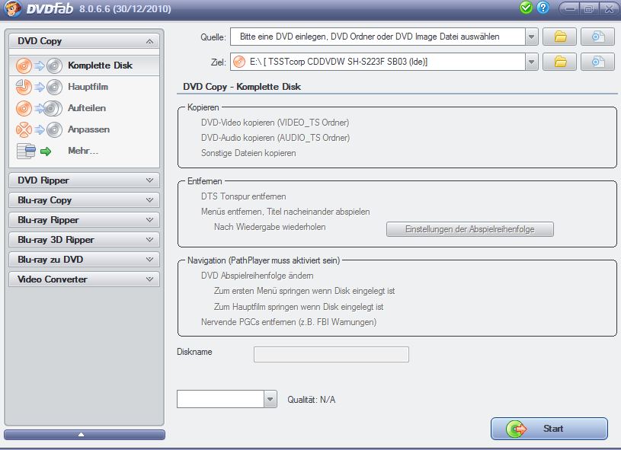Open the output size dropdown near Qualität

(270, 399)
